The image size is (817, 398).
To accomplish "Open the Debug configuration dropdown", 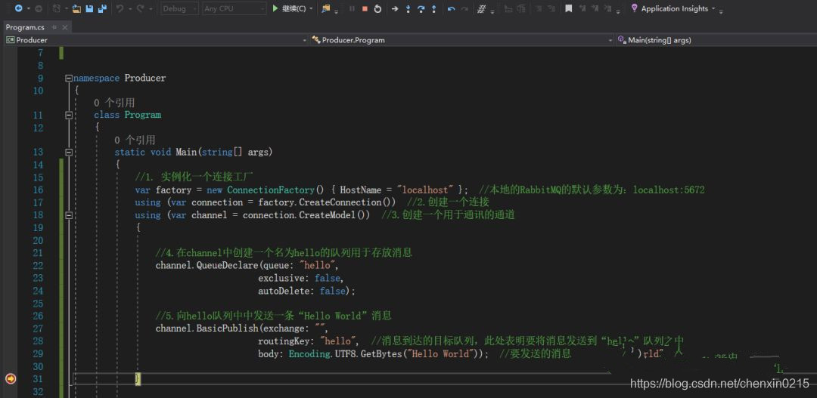I will 179,8.
